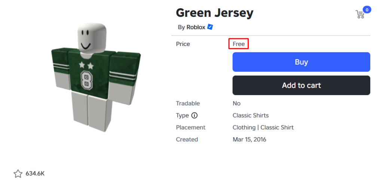The width and height of the screenshot is (383, 183).
Task: Click the Green Jersey title heading
Action: tap(214, 13)
